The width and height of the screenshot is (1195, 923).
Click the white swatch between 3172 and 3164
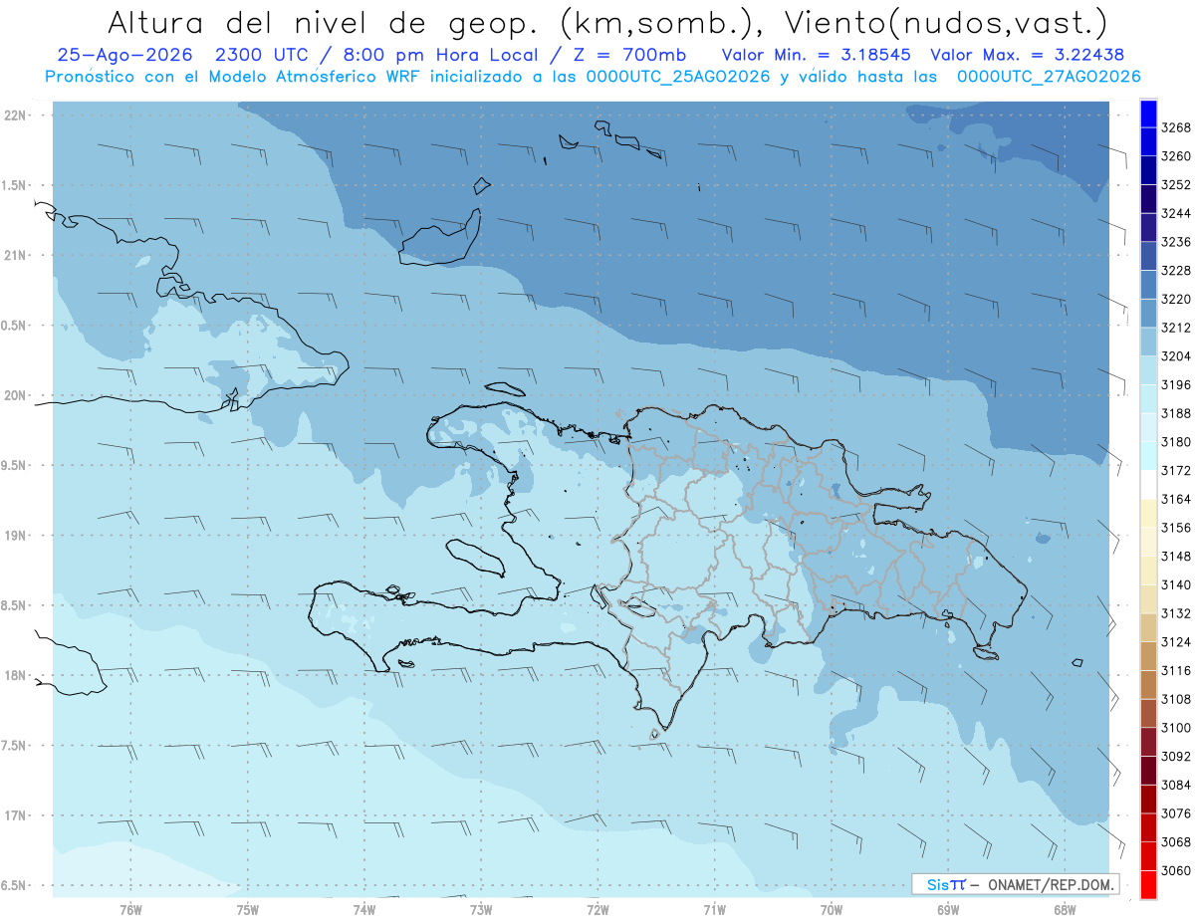[x=1148, y=484]
